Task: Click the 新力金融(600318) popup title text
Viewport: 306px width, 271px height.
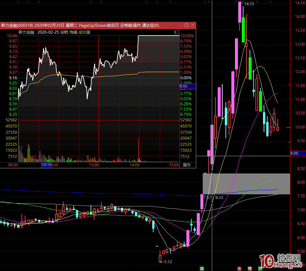Action: click(17, 25)
